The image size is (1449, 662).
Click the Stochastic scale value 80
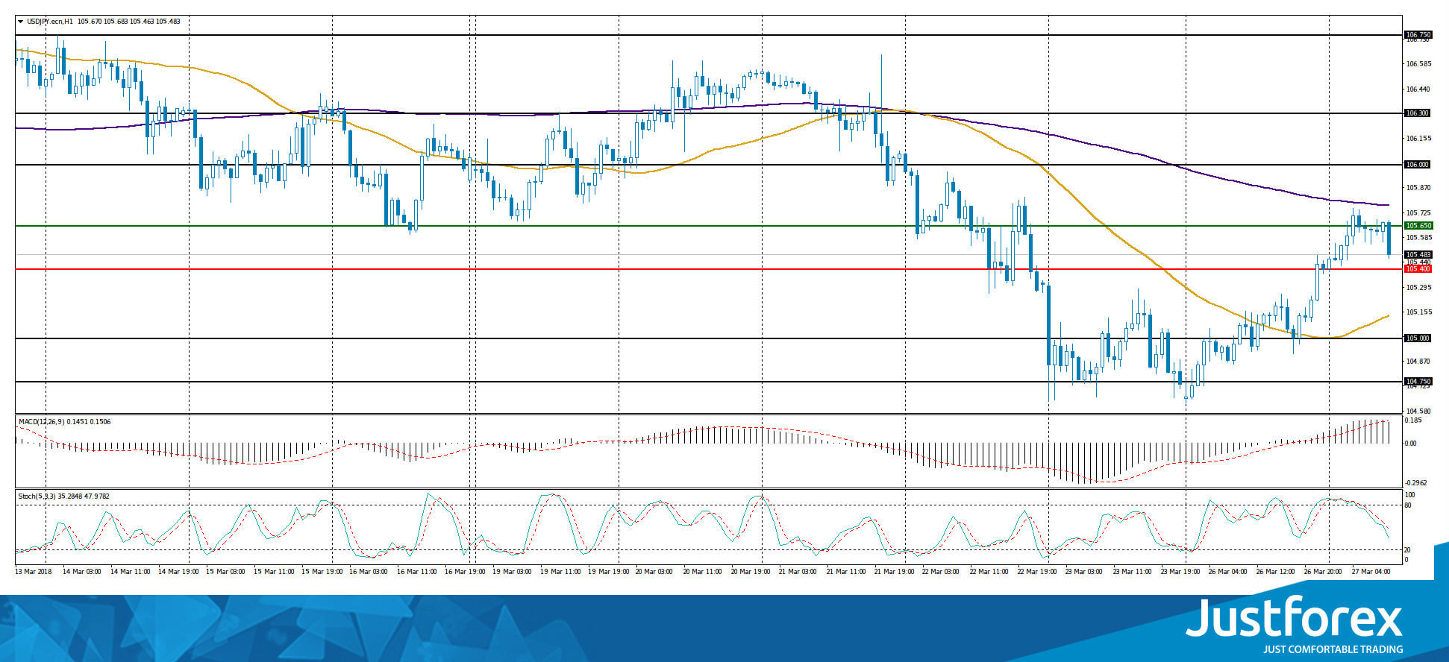(1408, 505)
